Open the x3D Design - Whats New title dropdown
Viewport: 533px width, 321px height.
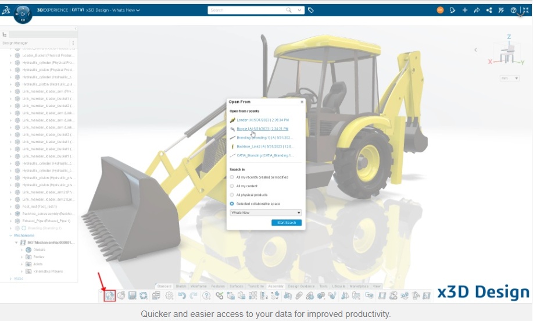pyautogui.click(x=138, y=10)
